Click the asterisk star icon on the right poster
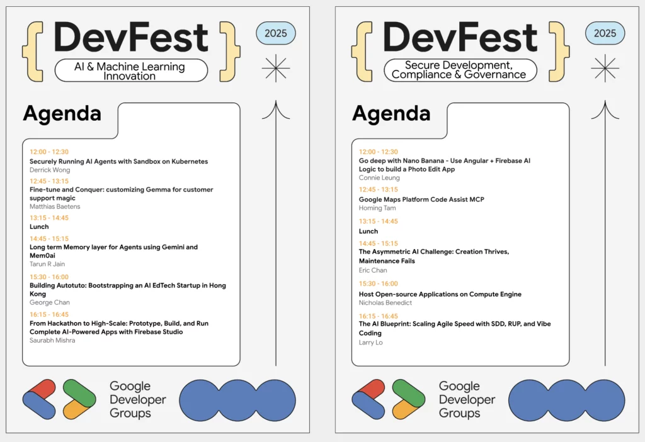Image resolution: width=645 pixels, height=442 pixels. (x=605, y=68)
